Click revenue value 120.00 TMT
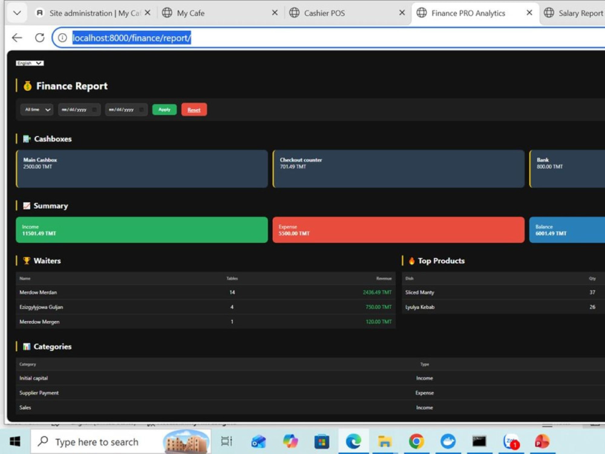This screenshot has height=454, width=605. 379,321
